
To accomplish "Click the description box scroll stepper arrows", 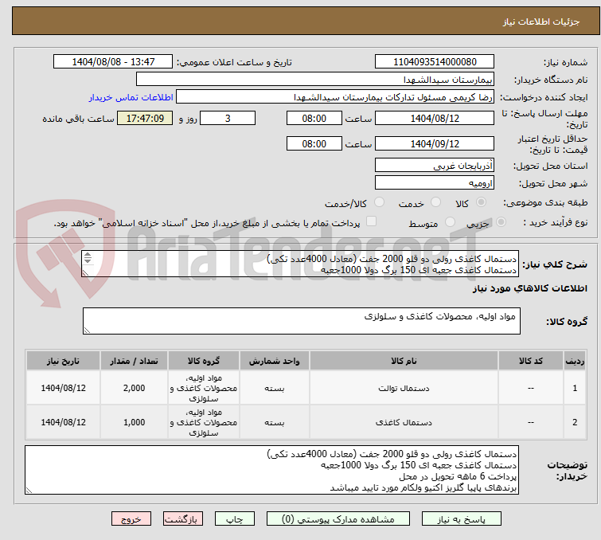I will (88, 257).
